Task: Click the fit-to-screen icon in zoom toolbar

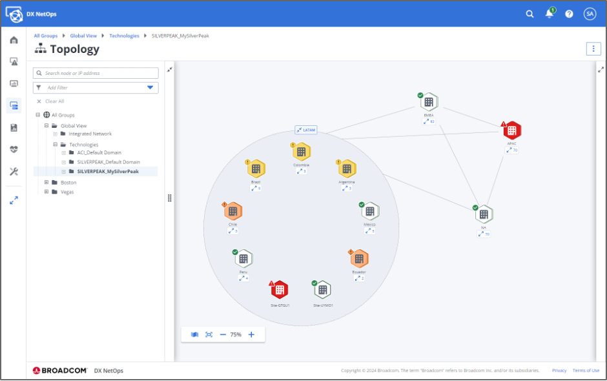Action: pos(209,335)
